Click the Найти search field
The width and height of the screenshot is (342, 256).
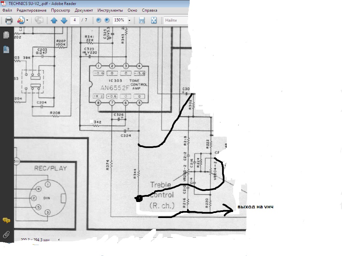176,20
